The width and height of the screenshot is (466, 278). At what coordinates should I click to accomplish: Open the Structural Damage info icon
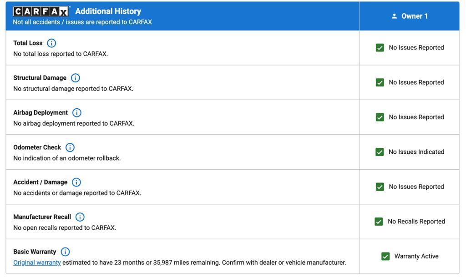coord(76,78)
